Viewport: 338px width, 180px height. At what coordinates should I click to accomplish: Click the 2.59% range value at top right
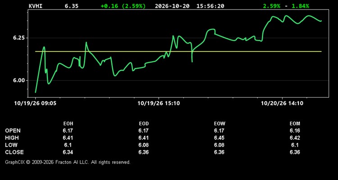click(272, 6)
